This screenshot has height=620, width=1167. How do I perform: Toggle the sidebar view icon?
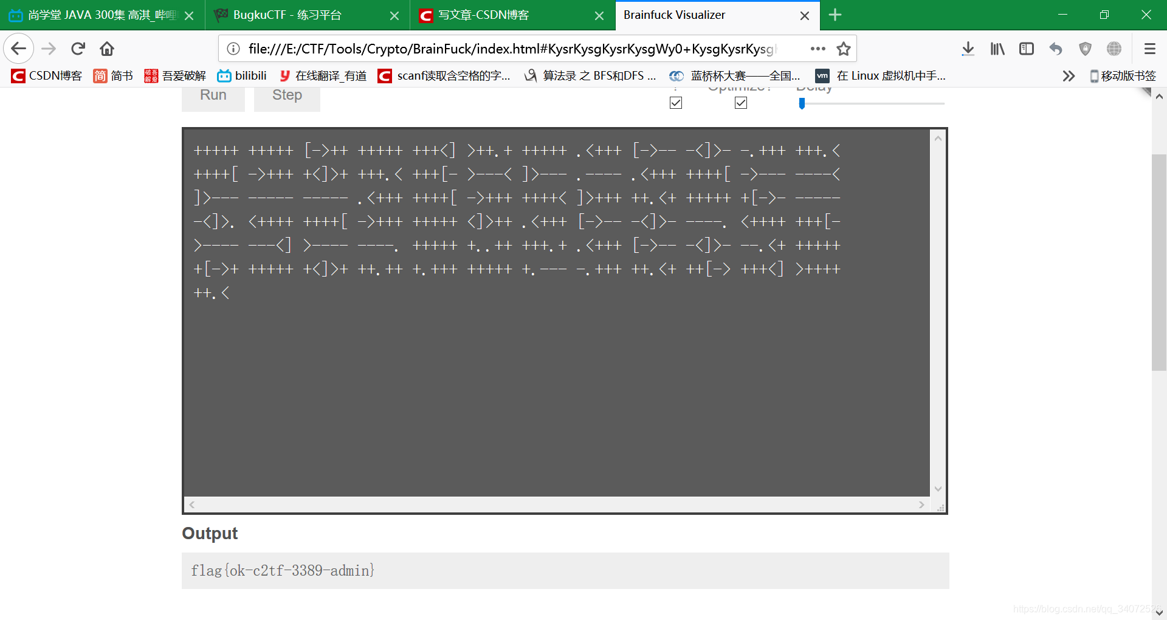(1027, 49)
